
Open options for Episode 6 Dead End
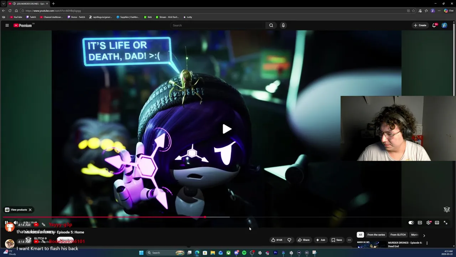427,243
